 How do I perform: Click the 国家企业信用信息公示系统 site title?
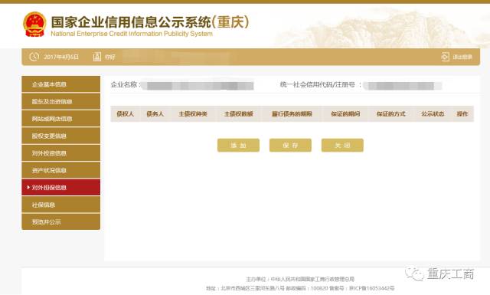pyautogui.click(x=150, y=22)
